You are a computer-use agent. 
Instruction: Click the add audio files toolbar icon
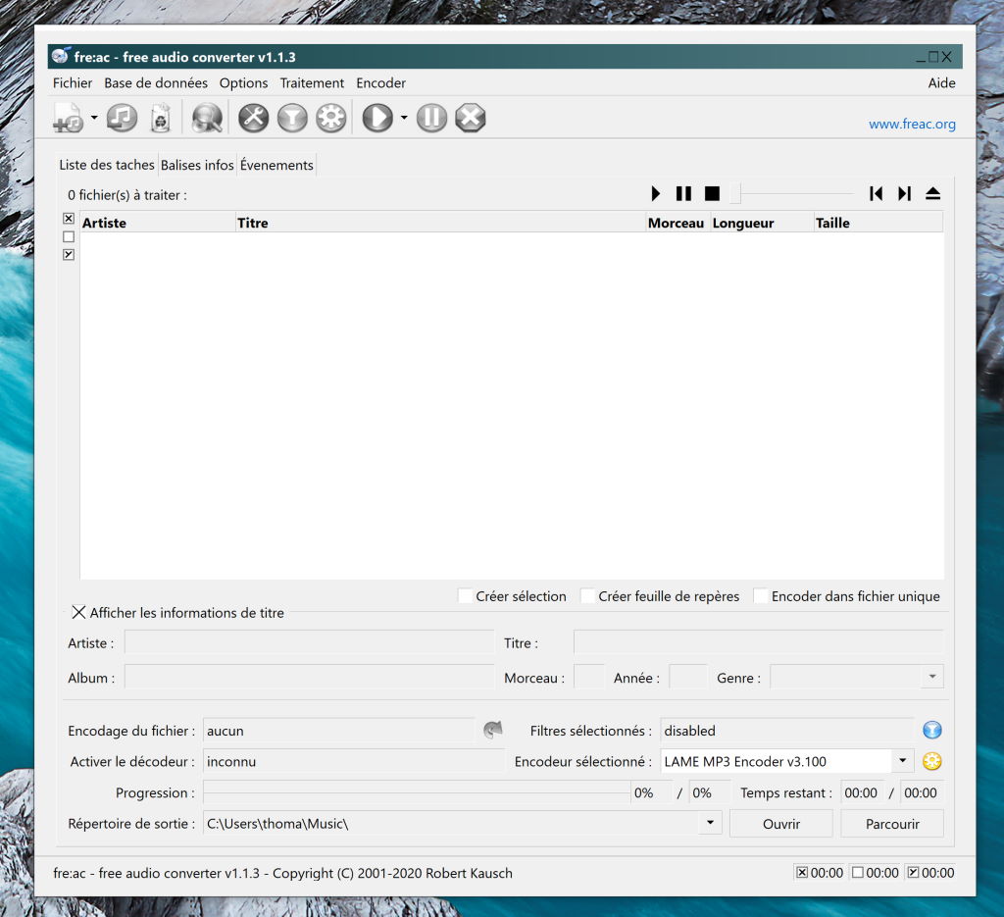(69, 118)
